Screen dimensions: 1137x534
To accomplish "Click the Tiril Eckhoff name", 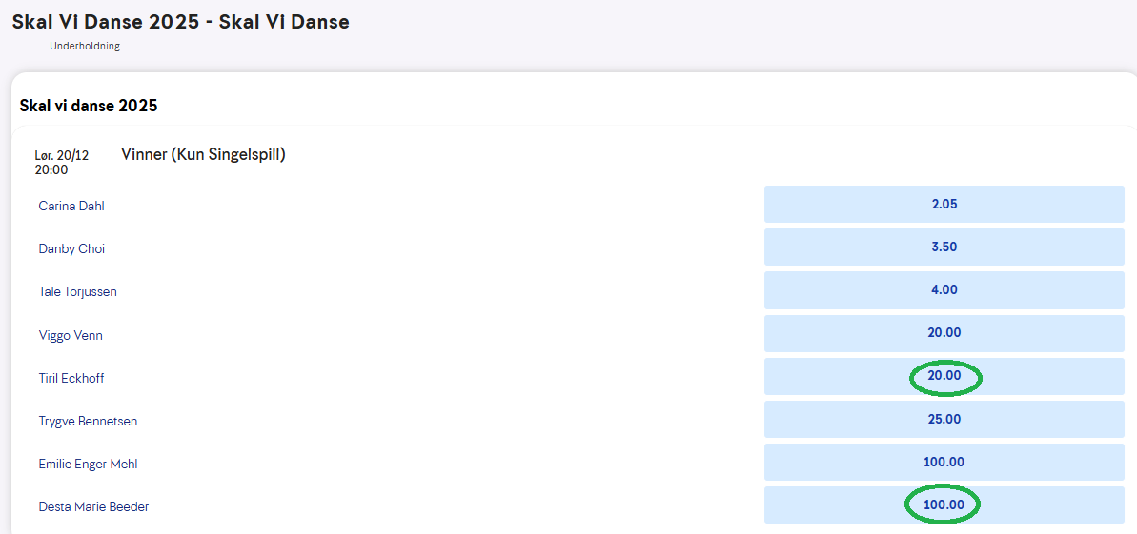I will point(71,378).
